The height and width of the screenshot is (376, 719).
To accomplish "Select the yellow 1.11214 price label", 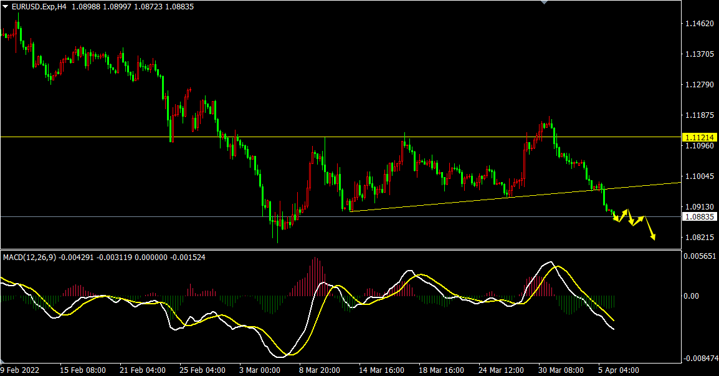I will click(699, 137).
